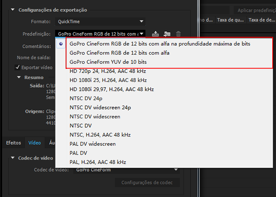Screen dimensions: 276x197
Task: Choose NTSC, H.264, AAC 48 kHz preset
Action: (164, 135)
